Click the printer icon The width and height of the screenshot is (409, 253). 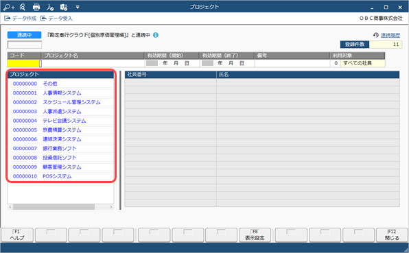36,8
